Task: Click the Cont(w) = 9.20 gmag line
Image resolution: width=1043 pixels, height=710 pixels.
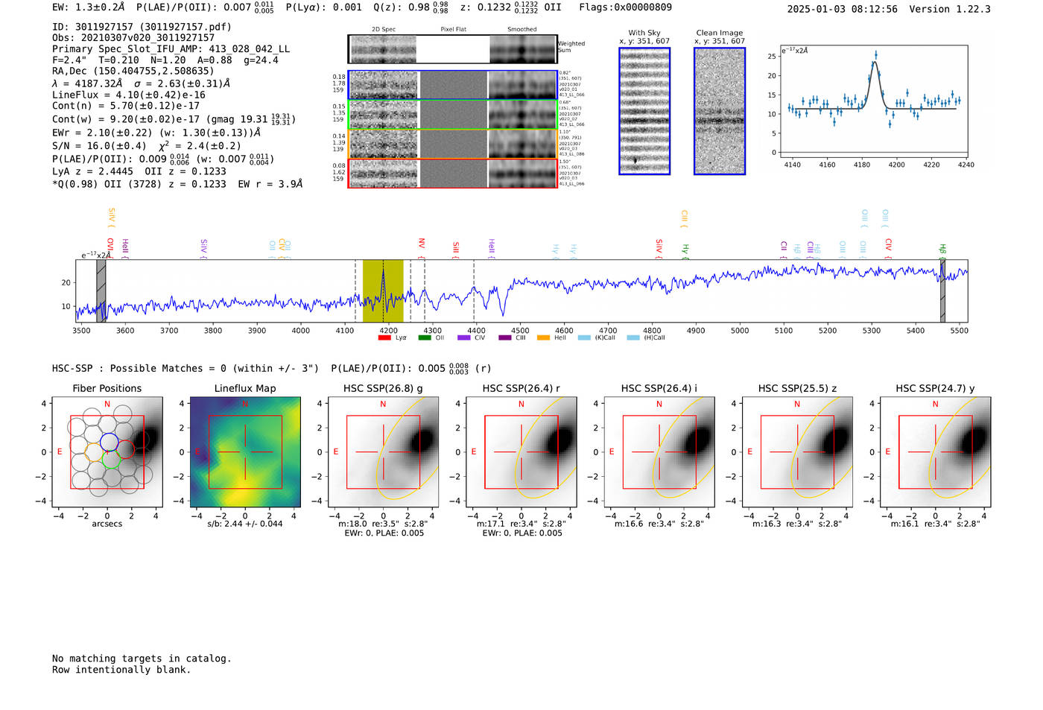Action: tap(174, 118)
